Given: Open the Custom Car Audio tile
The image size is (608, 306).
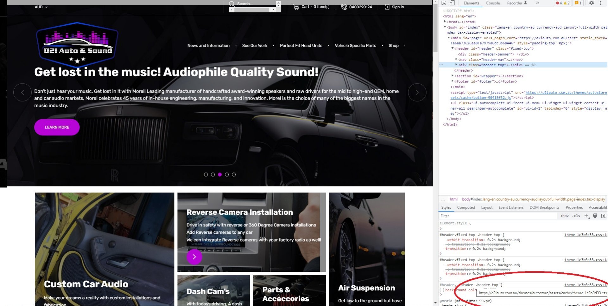Looking at the screenshot, I should coord(104,249).
